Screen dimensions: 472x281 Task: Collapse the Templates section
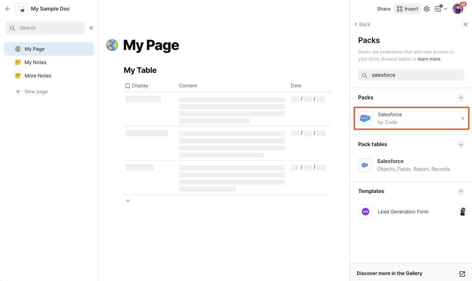click(461, 191)
